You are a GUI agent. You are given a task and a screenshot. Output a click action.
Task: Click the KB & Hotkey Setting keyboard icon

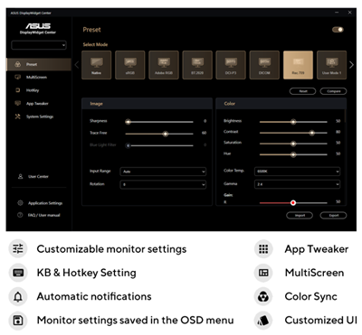point(18,273)
